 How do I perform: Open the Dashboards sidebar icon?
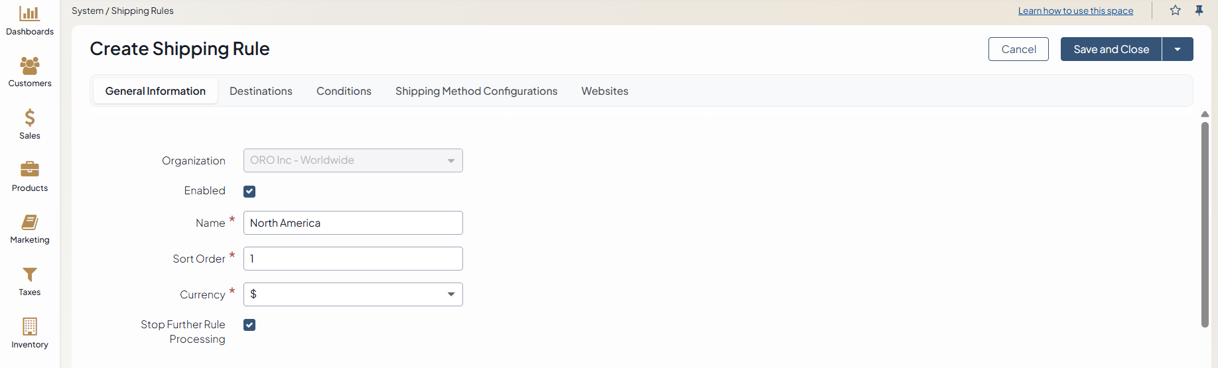point(30,14)
